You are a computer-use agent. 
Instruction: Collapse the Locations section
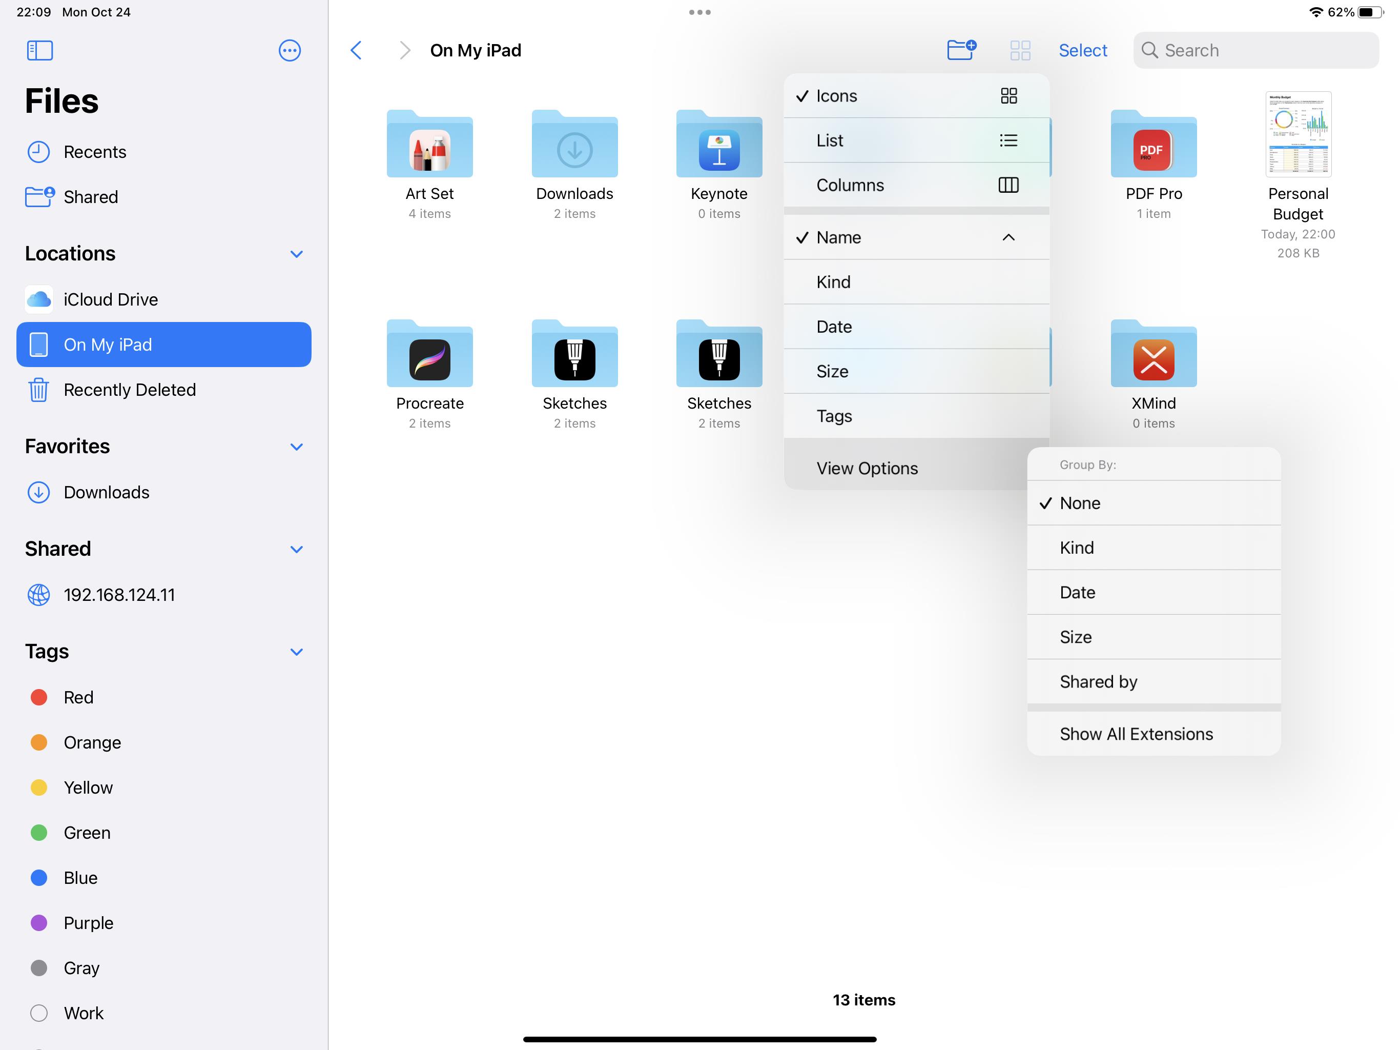click(296, 254)
